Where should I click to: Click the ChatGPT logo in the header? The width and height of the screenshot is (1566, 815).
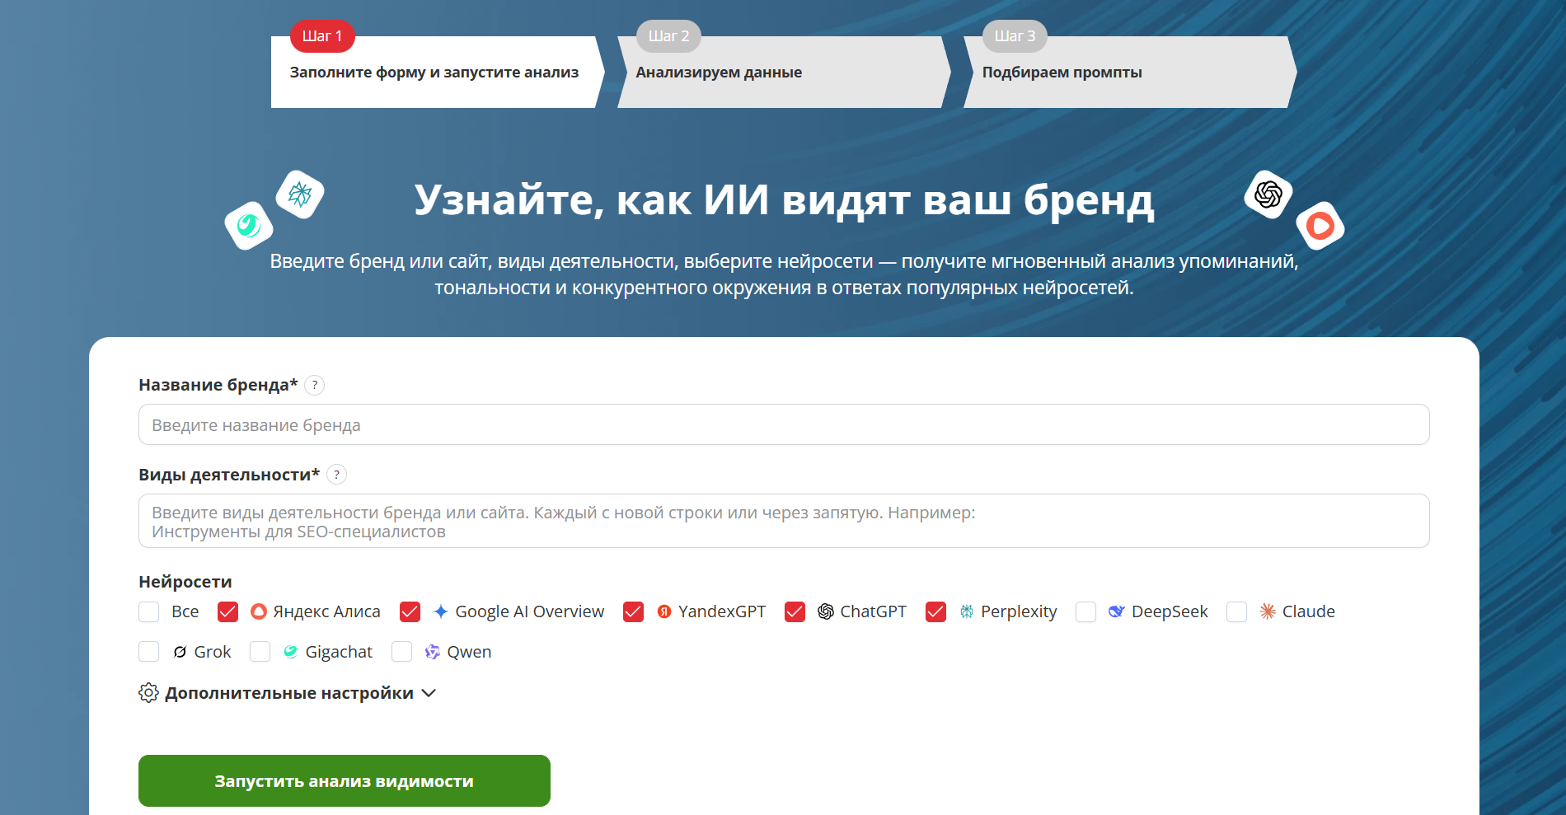pyautogui.click(x=1268, y=194)
